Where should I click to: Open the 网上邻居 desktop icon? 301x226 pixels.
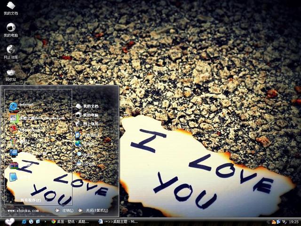pyautogui.click(x=11, y=52)
